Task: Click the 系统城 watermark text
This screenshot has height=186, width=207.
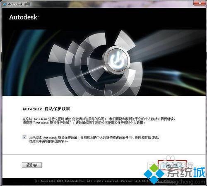Action: pyautogui.click(x=186, y=172)
